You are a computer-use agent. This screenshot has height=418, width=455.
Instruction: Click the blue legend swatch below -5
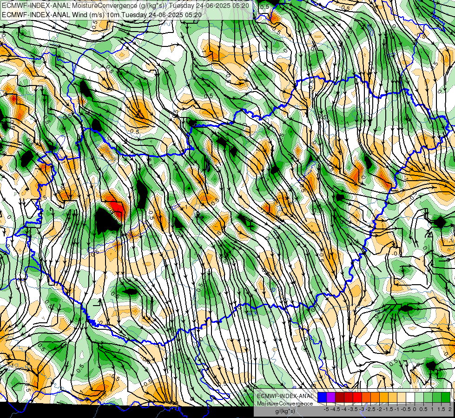tap(322, 398)
